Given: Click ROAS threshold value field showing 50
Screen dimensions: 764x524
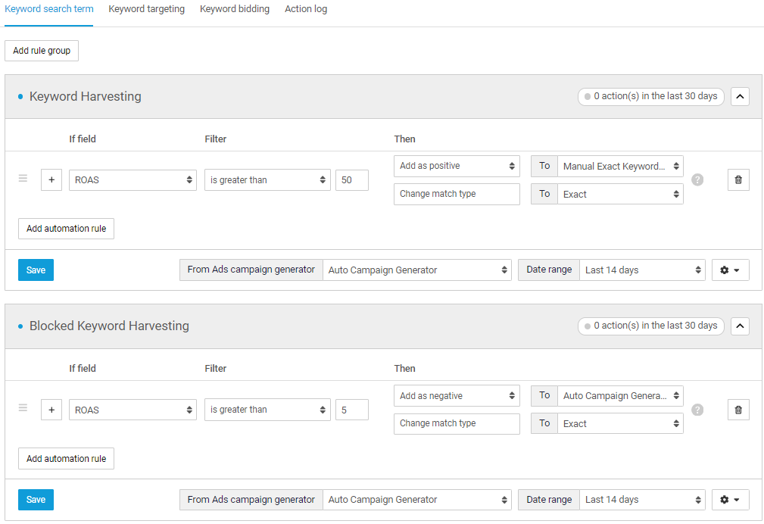Looking at the screenshot, I should point(351,180).
